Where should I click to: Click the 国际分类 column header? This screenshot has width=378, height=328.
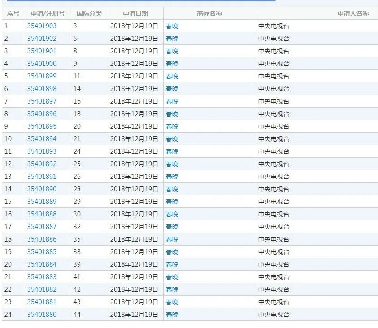[x=89, y=13]
